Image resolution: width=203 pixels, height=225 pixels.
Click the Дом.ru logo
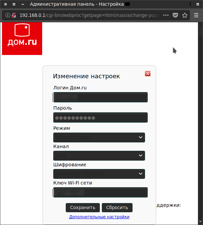coord(22,38)
